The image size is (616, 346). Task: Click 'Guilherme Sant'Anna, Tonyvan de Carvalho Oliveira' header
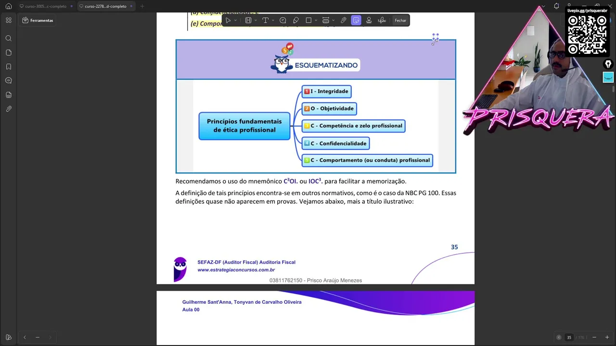242,302
